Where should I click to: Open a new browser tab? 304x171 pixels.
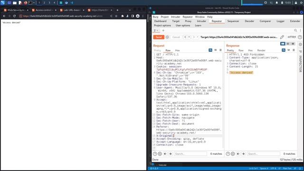tap(117, 10)
